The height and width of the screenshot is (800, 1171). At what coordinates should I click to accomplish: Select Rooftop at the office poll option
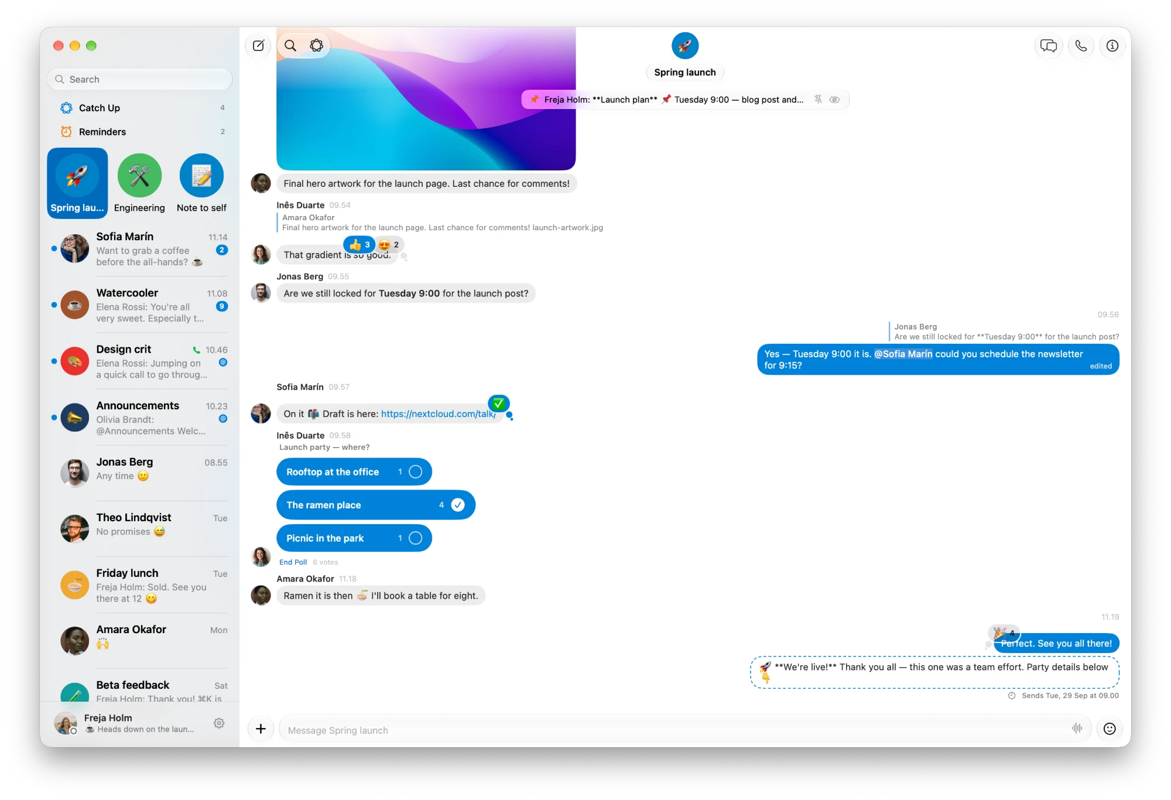(x=354, y=471)
